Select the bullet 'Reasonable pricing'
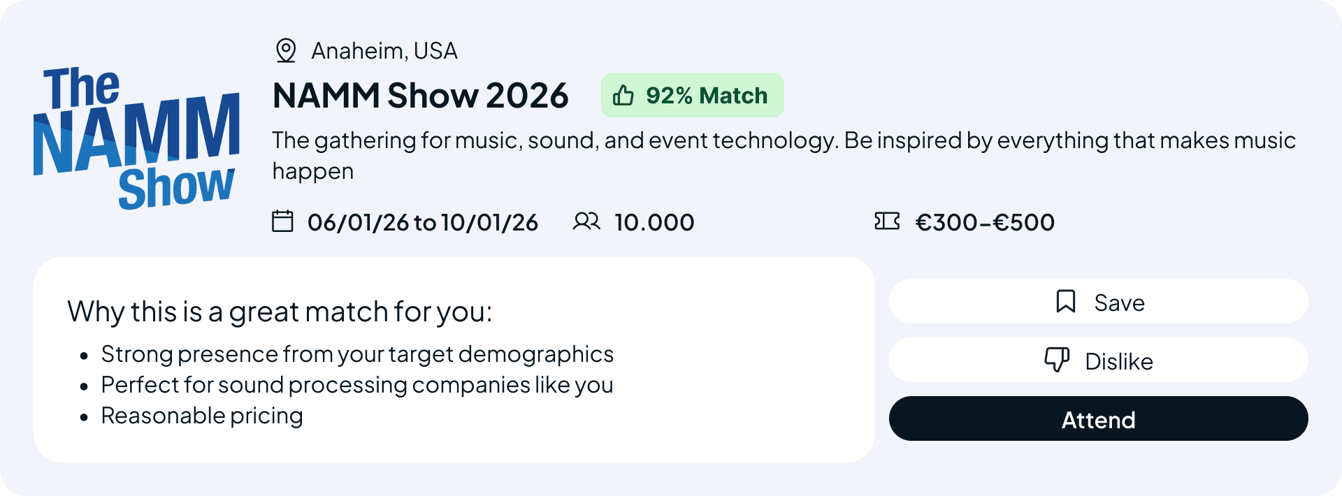 pyautogui.click(x=201, y=414)
